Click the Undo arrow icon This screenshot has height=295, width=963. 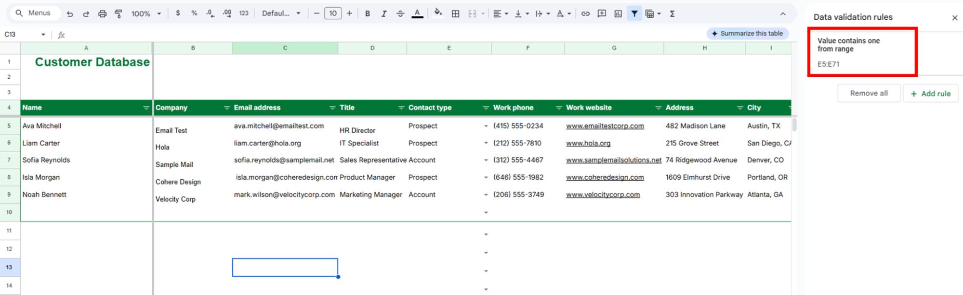(x=70, y=14)
